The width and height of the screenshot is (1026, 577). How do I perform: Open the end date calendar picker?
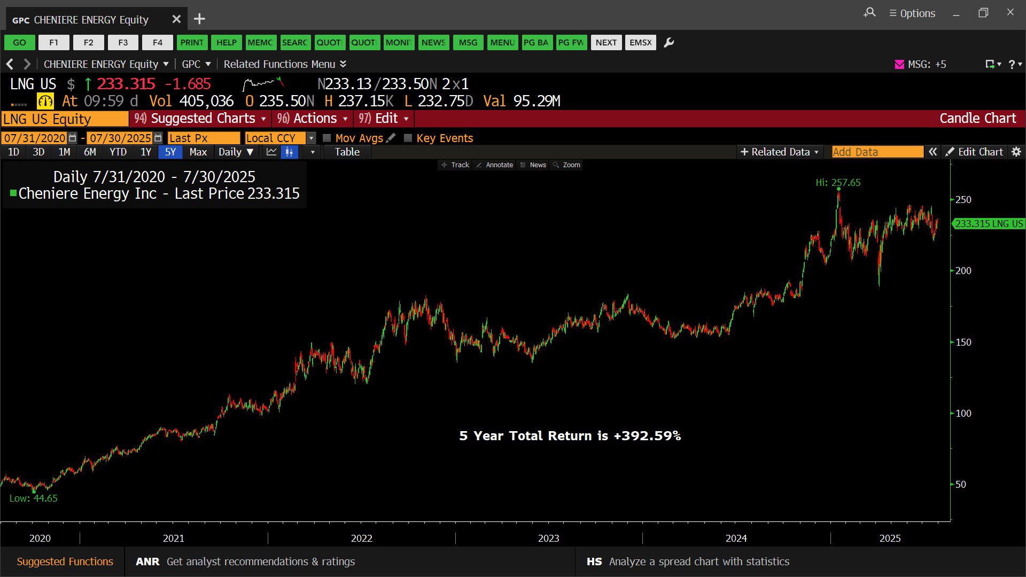[158, 138]
